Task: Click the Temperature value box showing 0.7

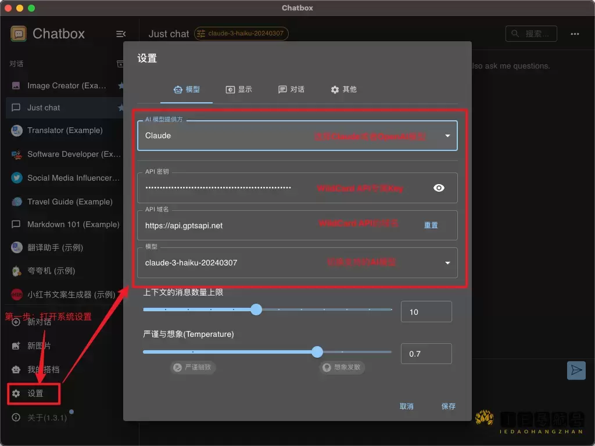Action: pos(426,354)
